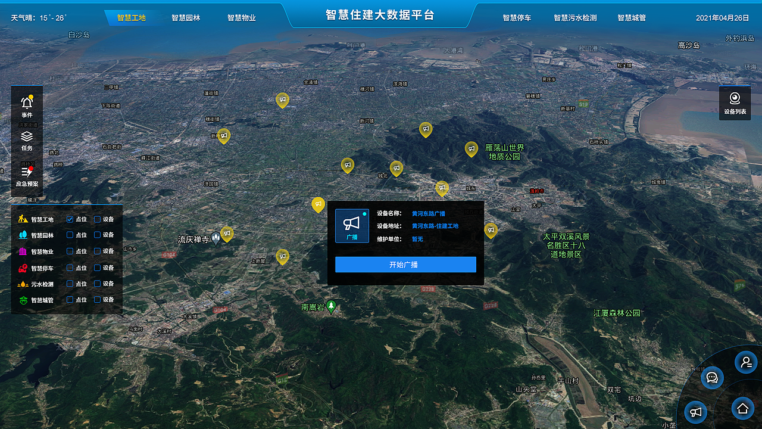Switch to 智慧城管 top tab
The height and width of the screenshot is (429, 762).
[632, 18]
